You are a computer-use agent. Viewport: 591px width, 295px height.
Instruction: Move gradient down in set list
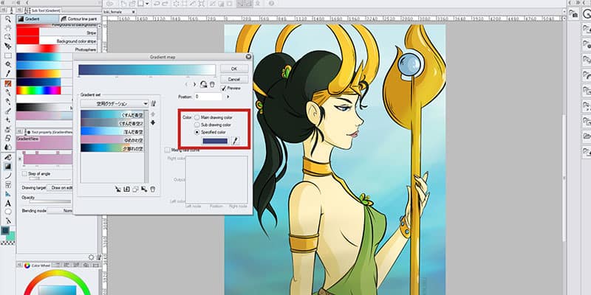153,122
